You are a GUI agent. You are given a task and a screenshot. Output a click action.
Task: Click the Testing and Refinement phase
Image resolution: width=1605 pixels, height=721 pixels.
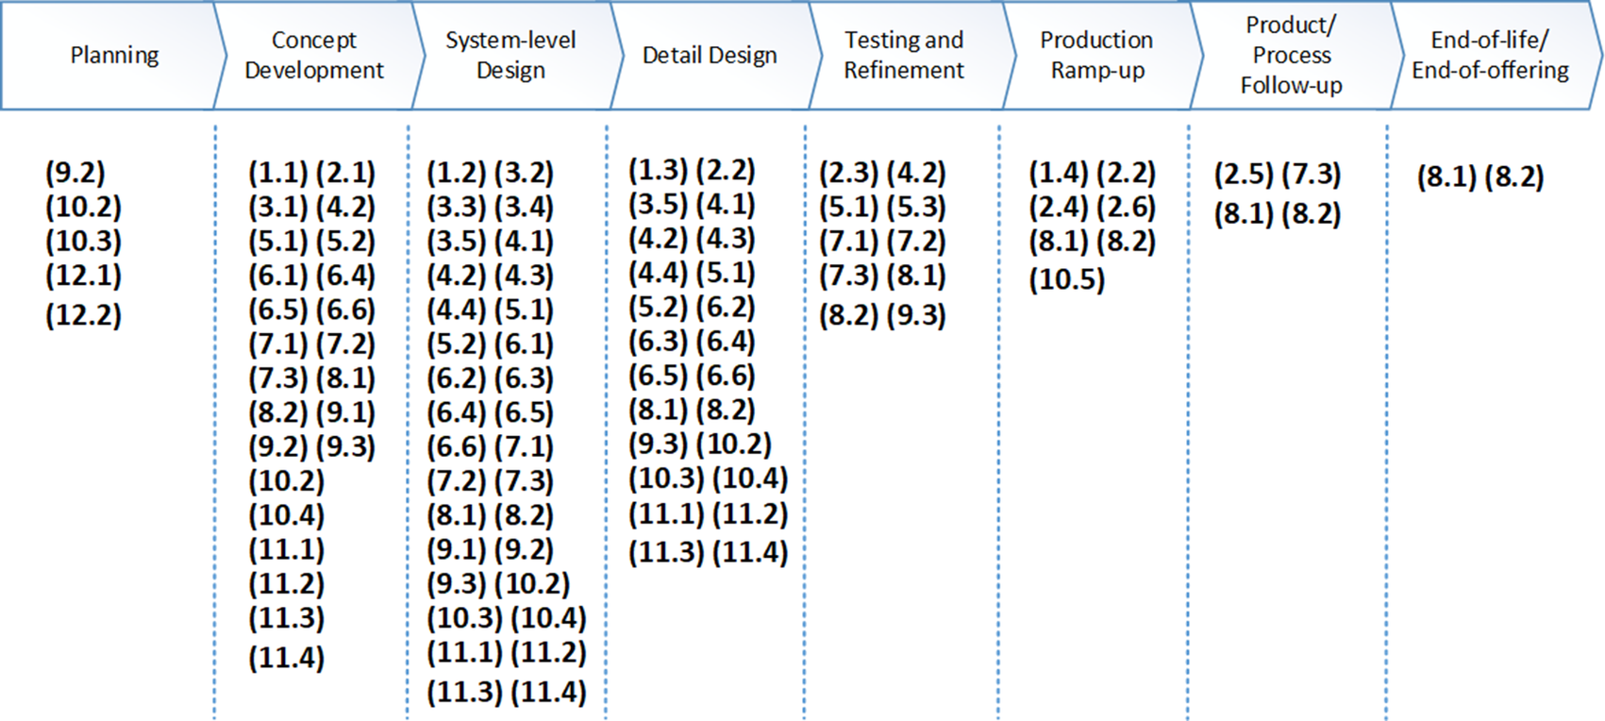[904, 56]
